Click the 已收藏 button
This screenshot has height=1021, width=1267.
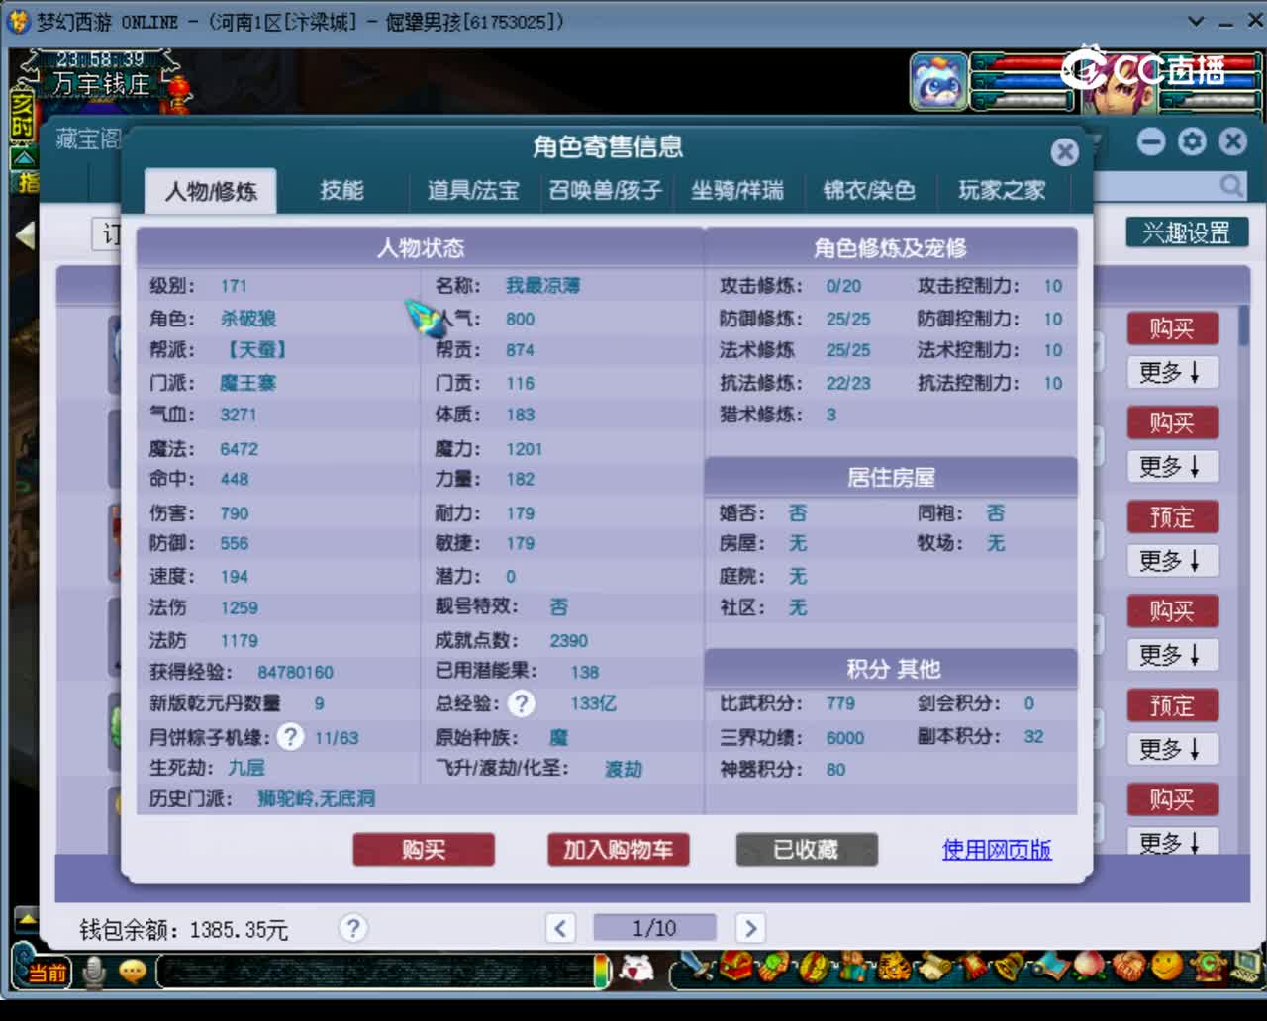(x=807, y=850)
